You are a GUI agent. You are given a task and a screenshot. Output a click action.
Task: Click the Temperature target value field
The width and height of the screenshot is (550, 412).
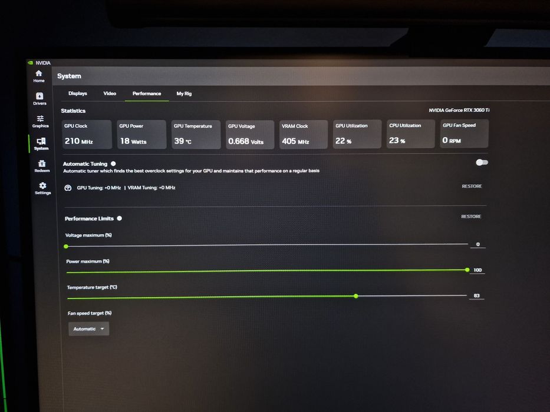476,295
